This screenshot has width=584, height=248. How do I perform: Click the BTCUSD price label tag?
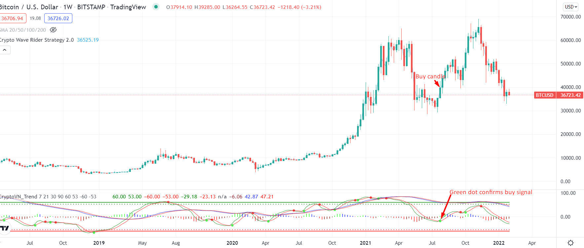[x=545, y=95]
